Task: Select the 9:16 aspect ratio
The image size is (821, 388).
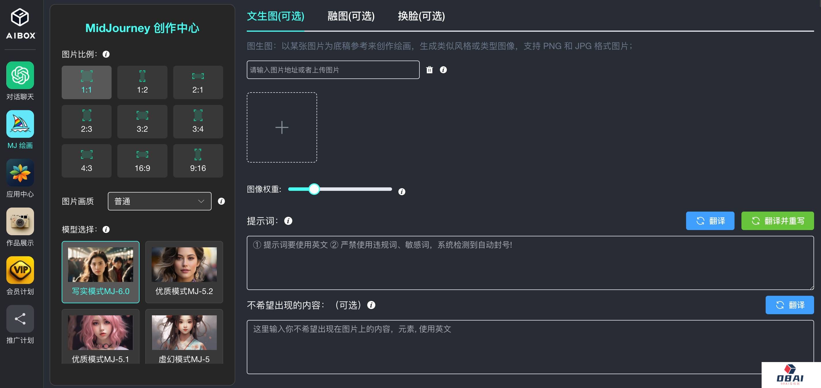Action: coord(198,161)
